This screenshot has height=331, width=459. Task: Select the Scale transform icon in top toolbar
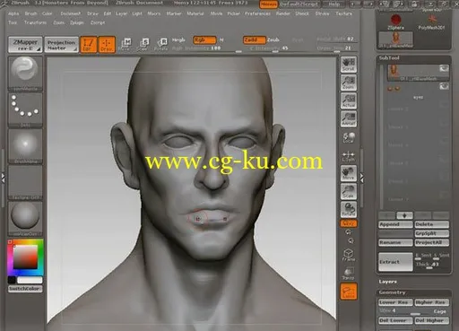(143, 44)
